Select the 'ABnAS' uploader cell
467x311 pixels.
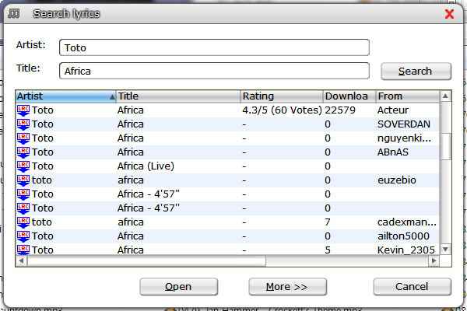point(393,152)
